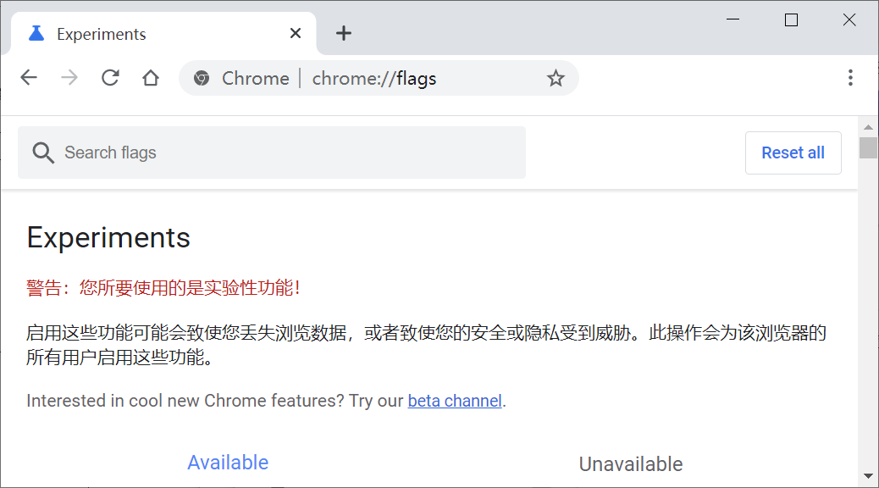Click the forward navigation arrow
The height and width of the screenshot is (488, 879).
click(x=69, y=77)
